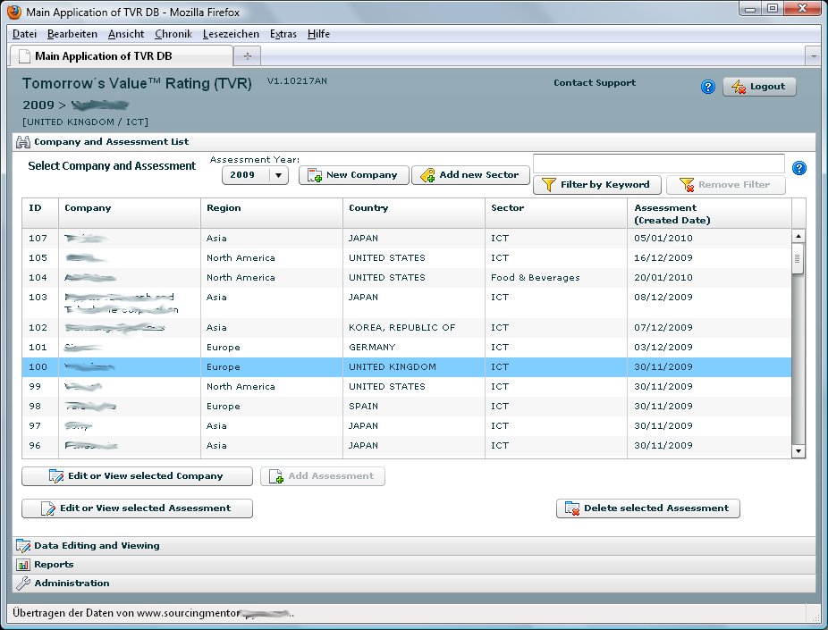Click the Reports chart icon
828x630 pixels.
tap(23, 565)
